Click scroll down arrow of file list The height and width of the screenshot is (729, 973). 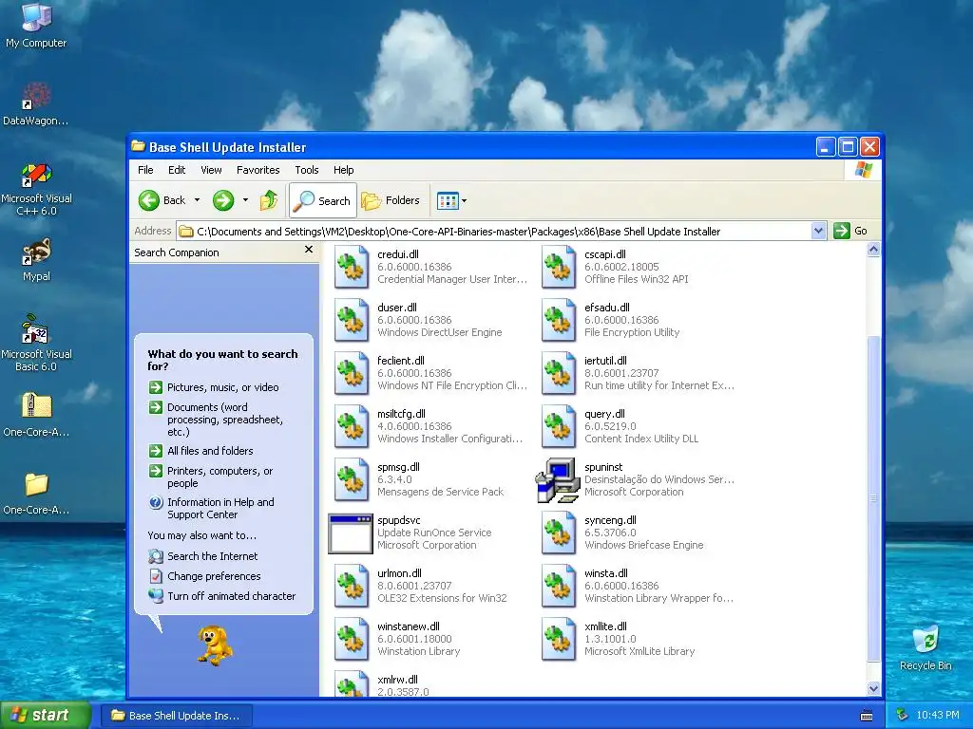874,688
